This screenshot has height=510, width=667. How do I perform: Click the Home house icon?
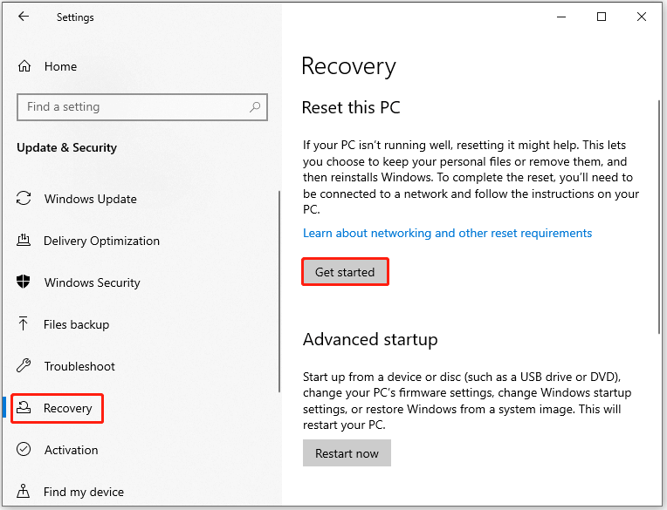click(x=24, y=66)
